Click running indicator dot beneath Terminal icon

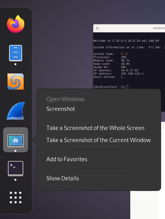pos(15,180)
